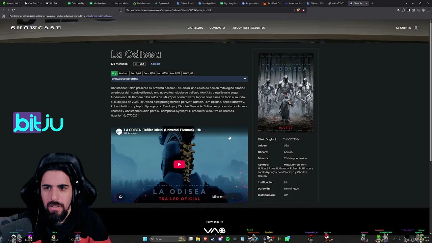Expand the Showcase Belgrano cinema dropdown

(x=179, y=79)
